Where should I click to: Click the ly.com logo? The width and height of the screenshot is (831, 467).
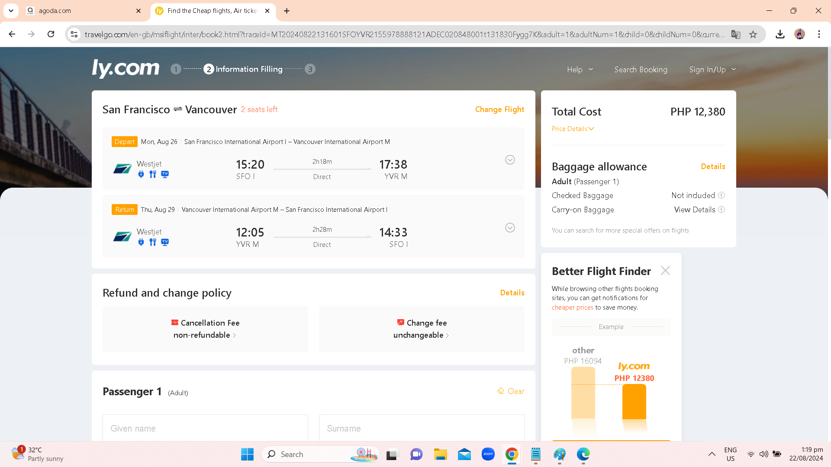(x=126, y=68)
